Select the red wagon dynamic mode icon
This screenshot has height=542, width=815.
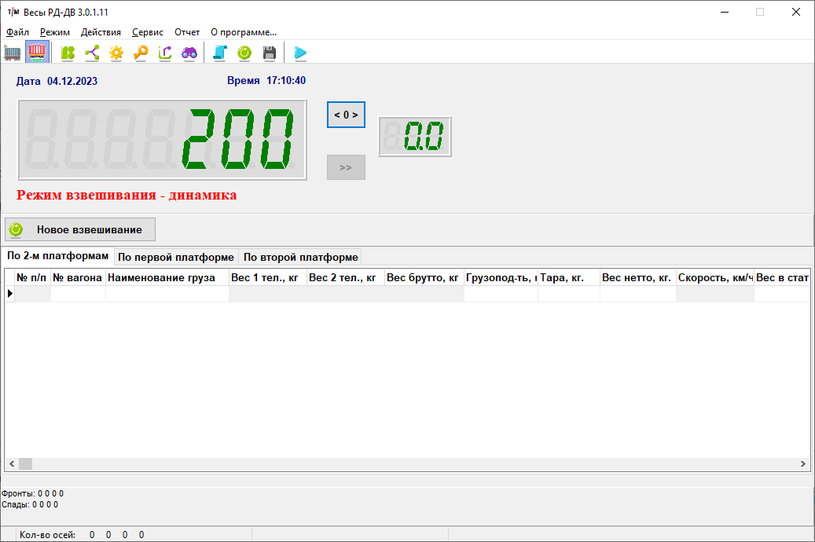(x=37, y=53)
